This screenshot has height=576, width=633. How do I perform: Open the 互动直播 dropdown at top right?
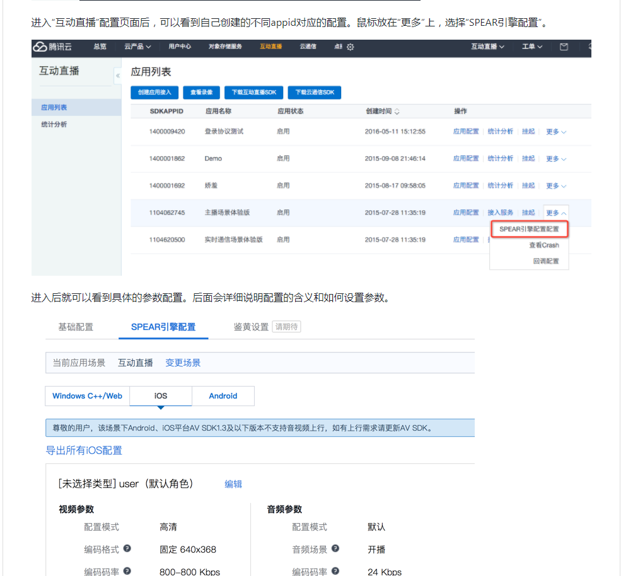pos(487,47)
